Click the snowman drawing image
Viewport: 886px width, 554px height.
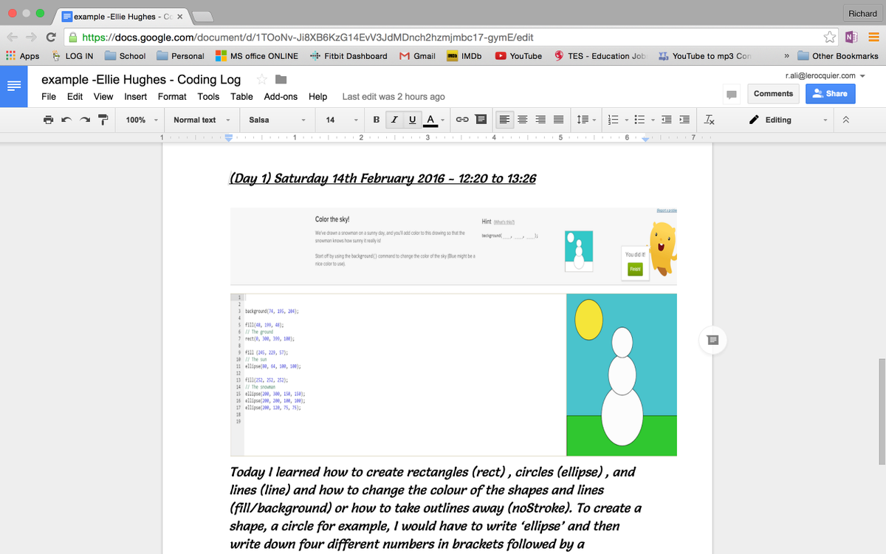click(x=622, y=375)
